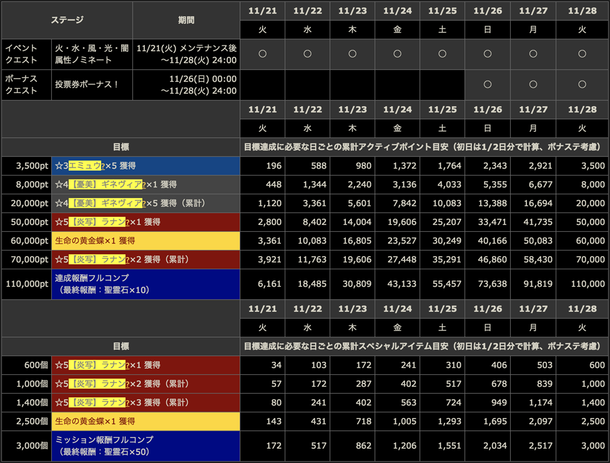
Task: Click the ミッション報酬フルコンプ reward cell
Action: 145,446
